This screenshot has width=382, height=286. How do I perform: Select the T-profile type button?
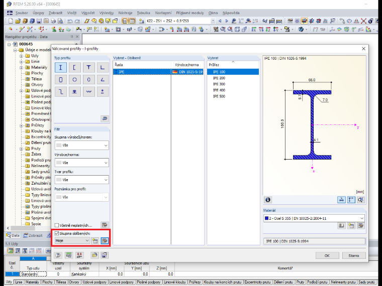[88, 67]
